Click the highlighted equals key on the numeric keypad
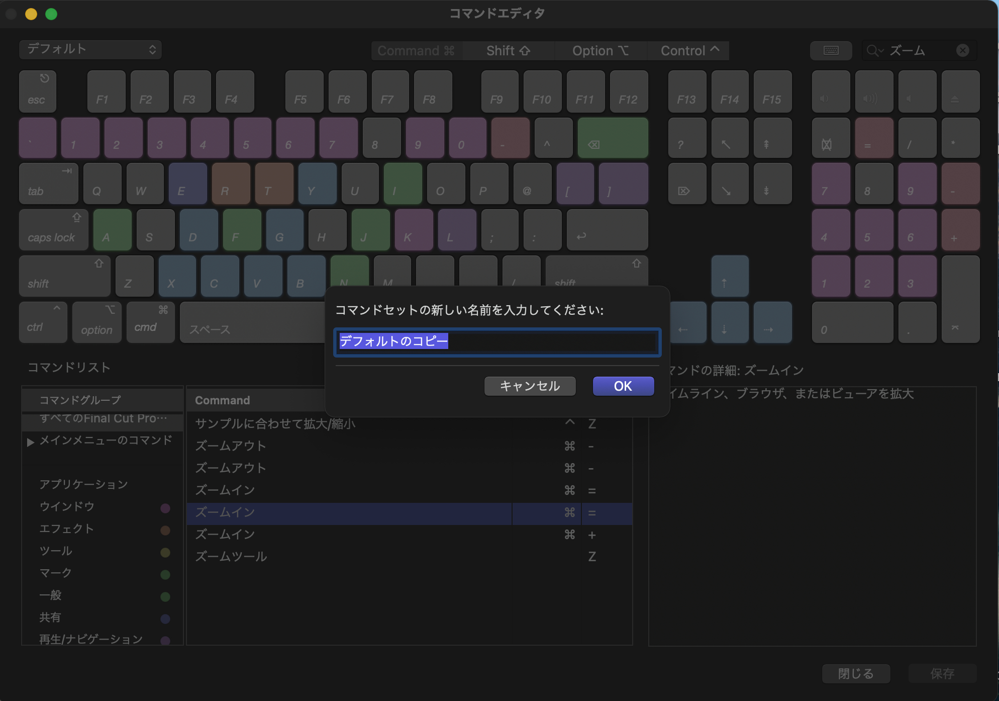The width and height of the screenshot is (999, 701). pyautogui.click(x=874, y=138)
